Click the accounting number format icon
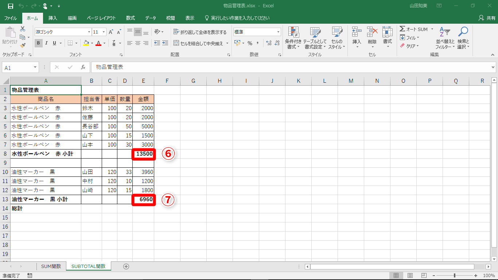Screen dimensions: 498x280 pos(237,43)
